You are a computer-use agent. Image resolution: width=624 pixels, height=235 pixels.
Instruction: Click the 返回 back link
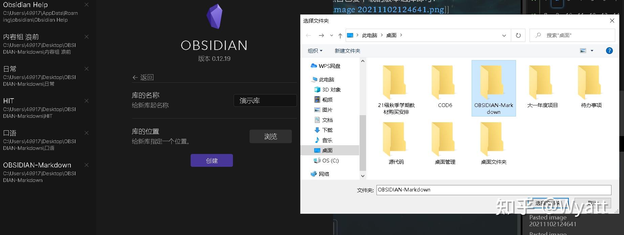click(x=143, y=77)
